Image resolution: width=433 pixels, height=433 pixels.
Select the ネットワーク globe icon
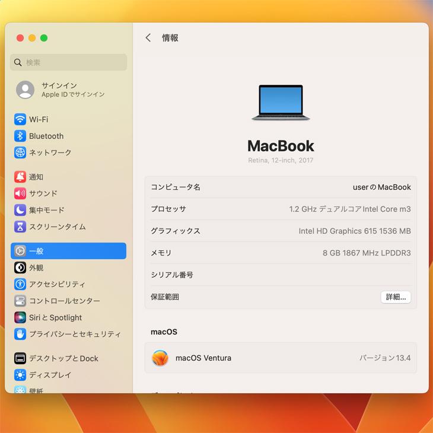coord(20,152)
